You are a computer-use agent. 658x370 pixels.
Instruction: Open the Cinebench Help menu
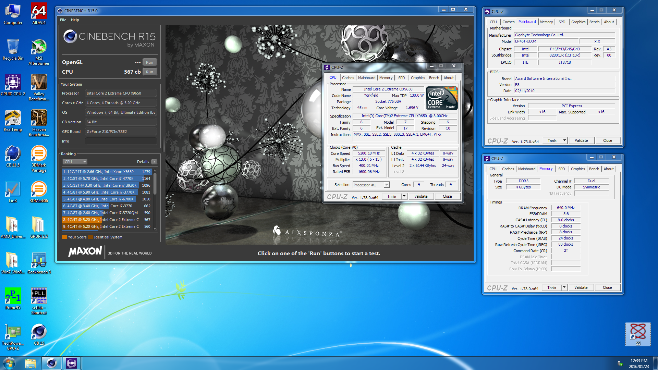coord(75,20)
